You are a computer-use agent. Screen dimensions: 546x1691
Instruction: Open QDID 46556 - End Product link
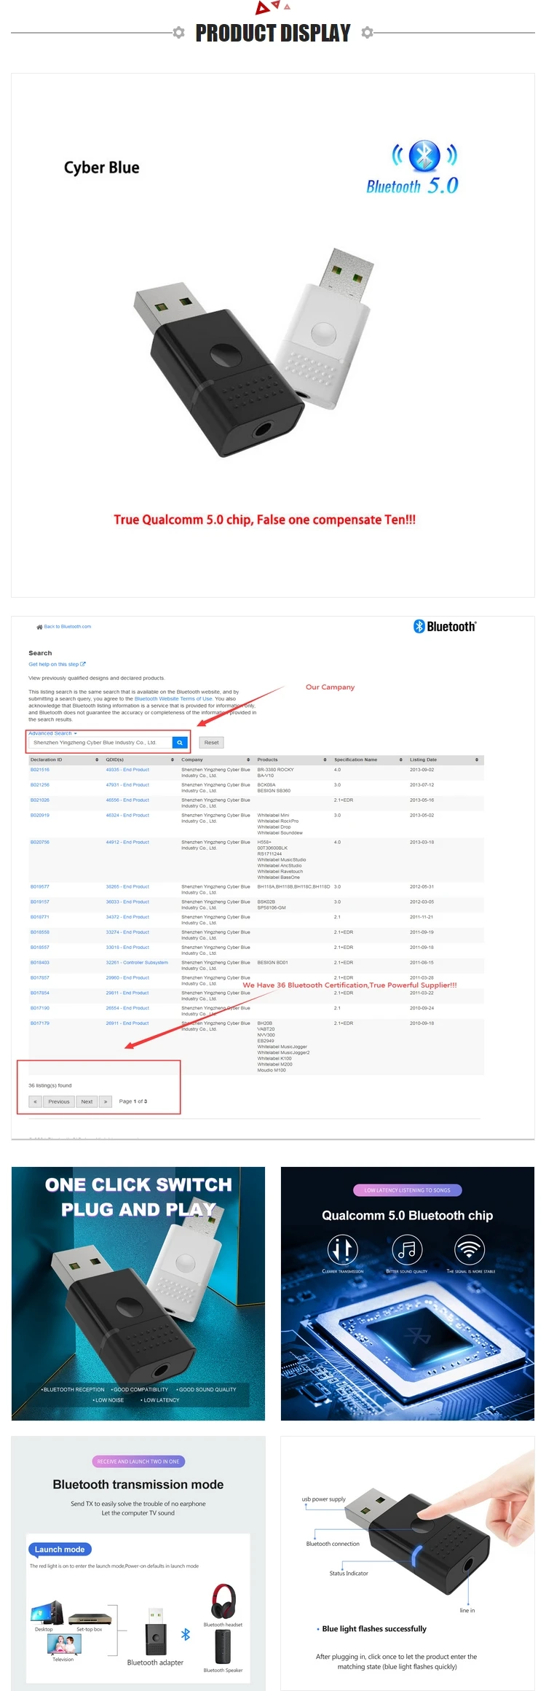tap(127, 800)
